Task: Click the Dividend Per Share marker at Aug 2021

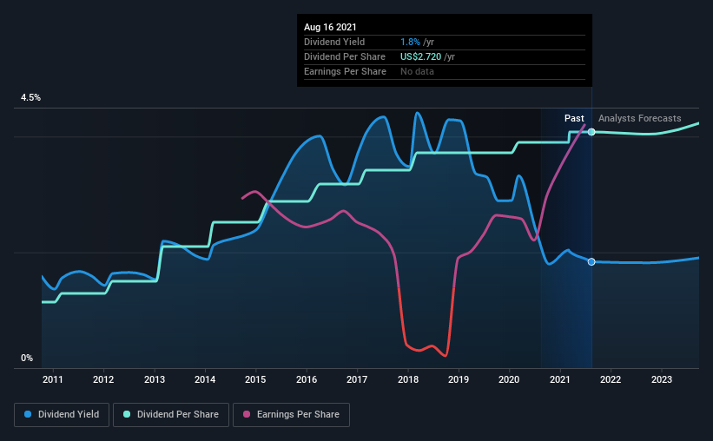Action: 591,132
